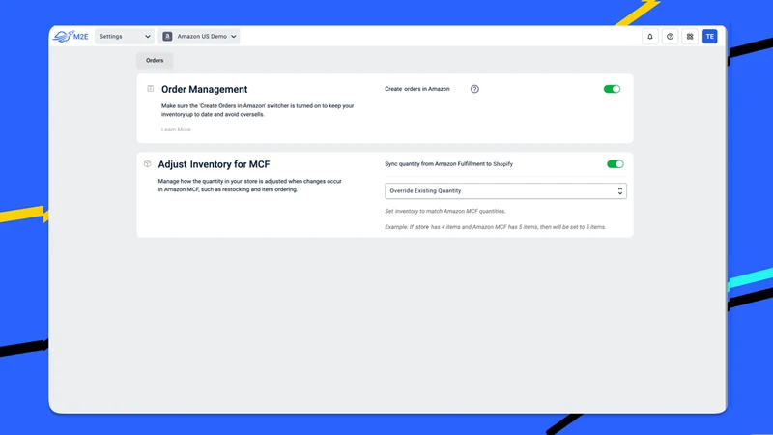773x435 pixels.
Task: Follow the Learn More link
Action: coord(176,130)
